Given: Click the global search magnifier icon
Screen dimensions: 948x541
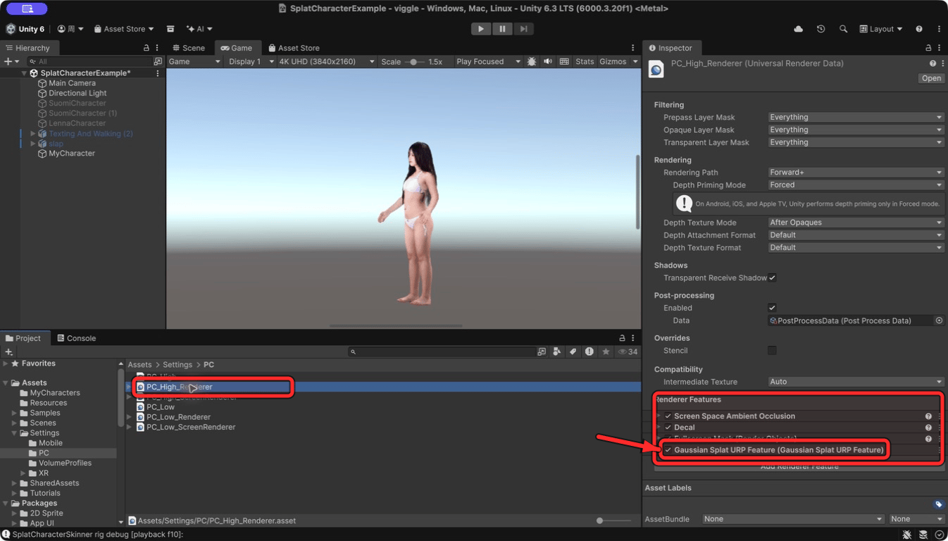Looking at the screenshot, I should coord(843,29).
